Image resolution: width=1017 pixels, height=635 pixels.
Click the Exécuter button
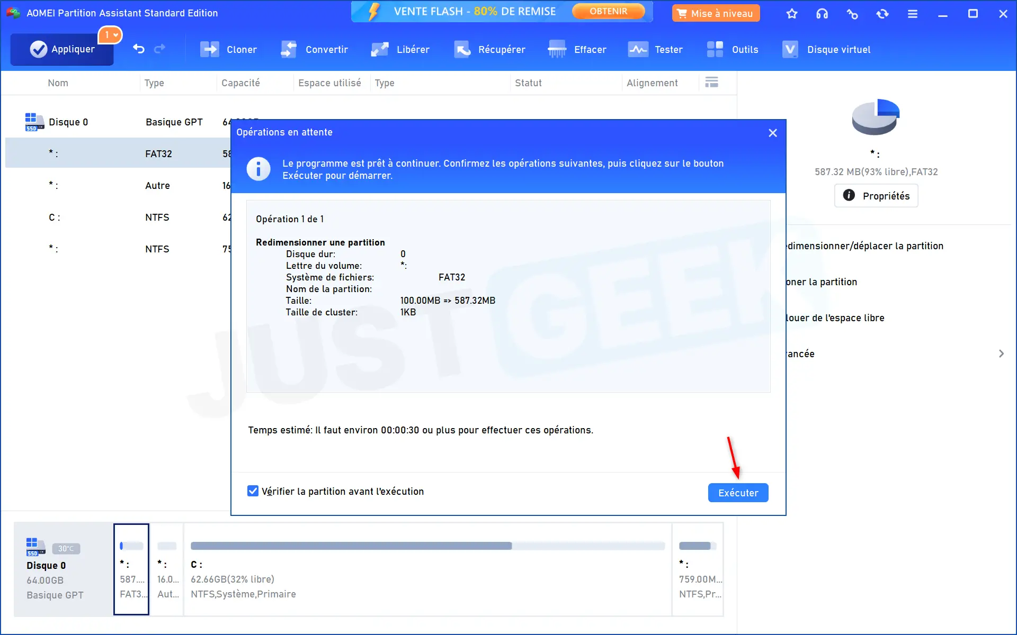coord(738,493)
